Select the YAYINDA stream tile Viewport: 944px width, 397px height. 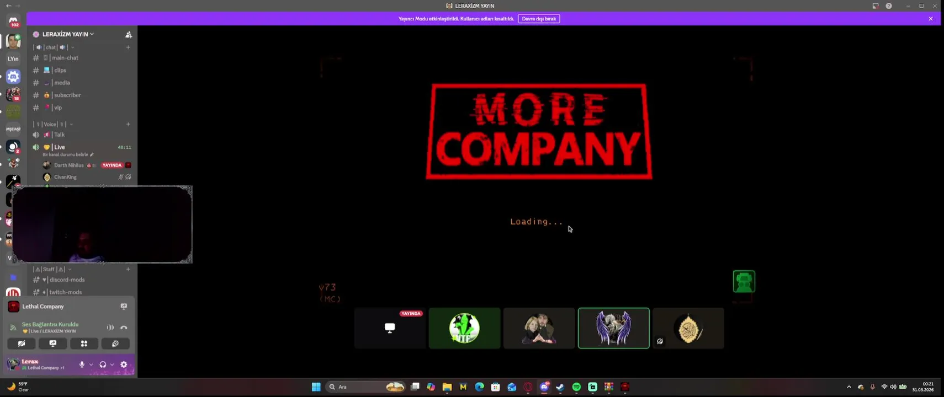click(x=390, y=328)
